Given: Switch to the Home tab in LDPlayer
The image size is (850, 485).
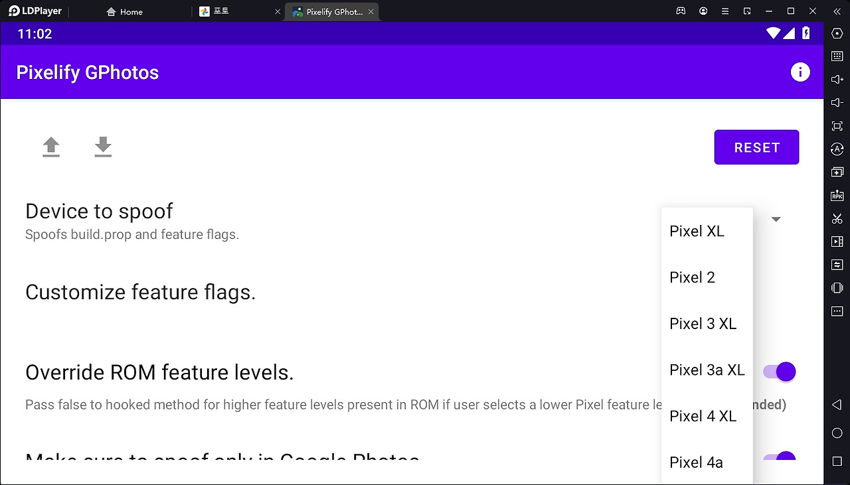Looking at the screenshot, I should pyautogui.click(x=125, y=12).
